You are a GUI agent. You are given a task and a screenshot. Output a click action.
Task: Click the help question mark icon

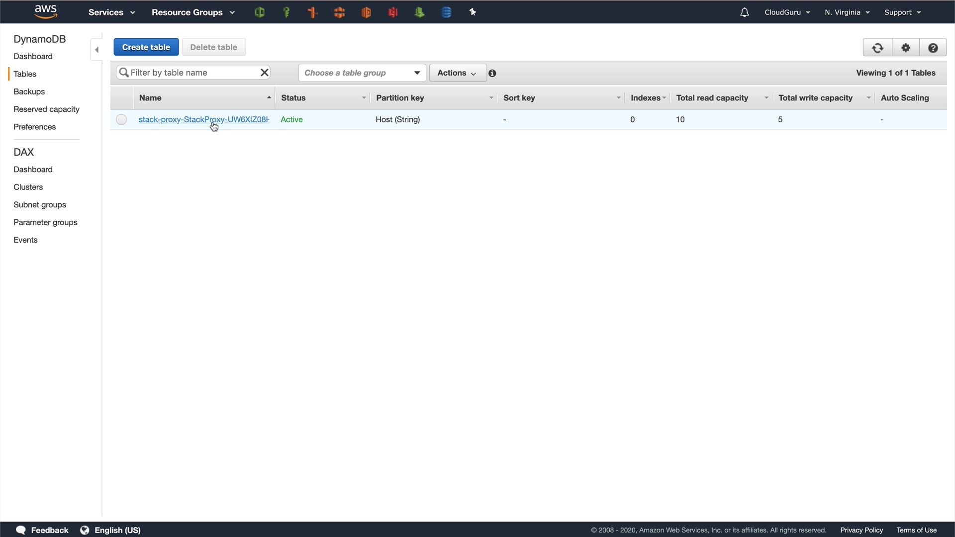933,48
